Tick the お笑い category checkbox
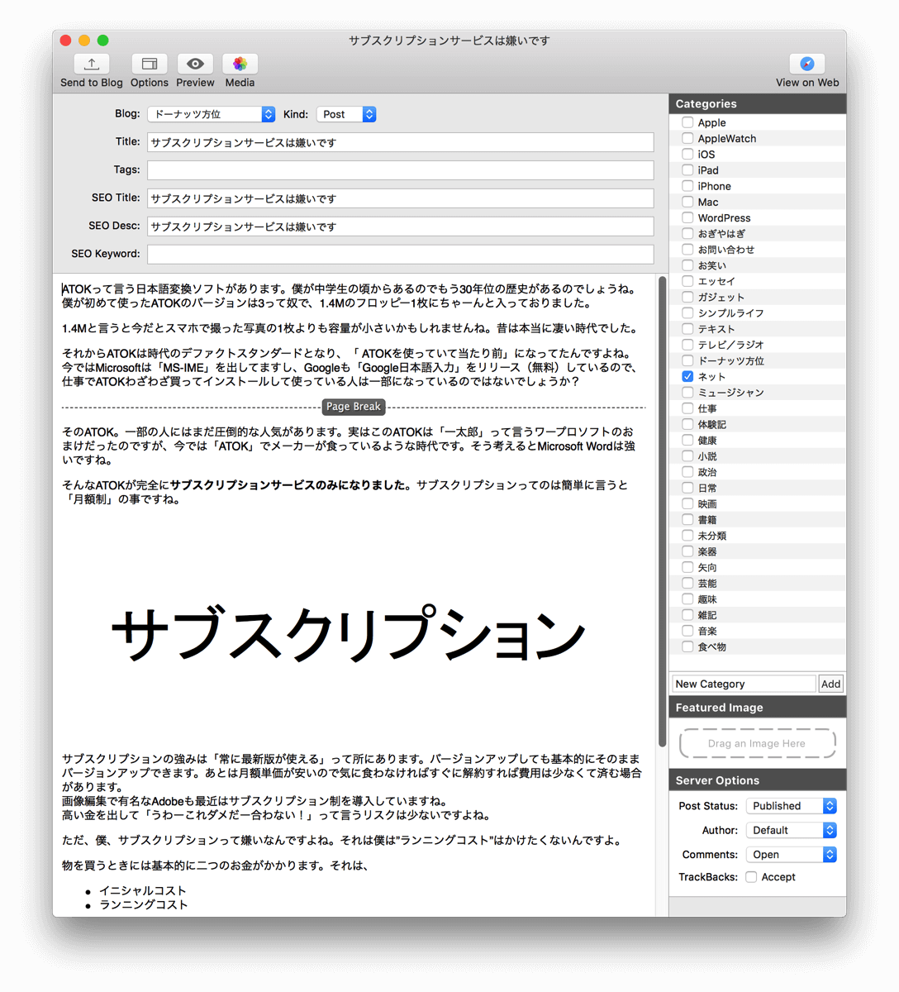The height and width of the screenshot is (992, 899). [687, 265]
